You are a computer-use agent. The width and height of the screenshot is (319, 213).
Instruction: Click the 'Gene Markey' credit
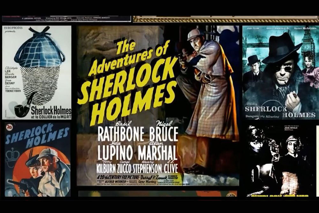(x=147, y=181)
